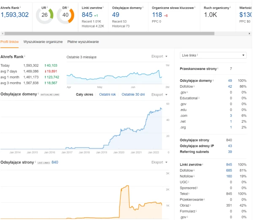This screenshot has width=253, height=220.
Task: Open 118 organic keywords metric
Action: pos(157,15)
